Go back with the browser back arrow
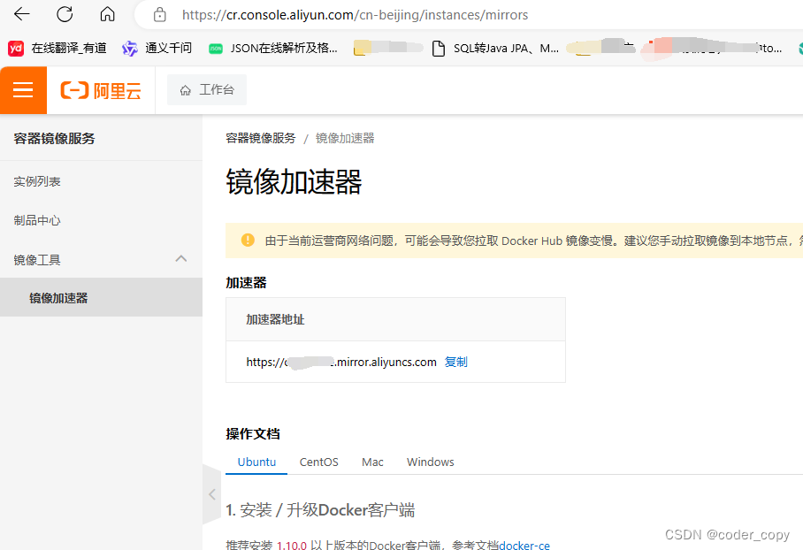The image size is (803, 550). pyautogui.click(x=22, y=14)
